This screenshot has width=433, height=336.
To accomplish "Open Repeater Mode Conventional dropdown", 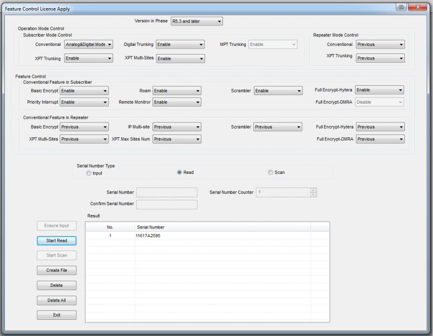I will pyautogui.click(x=380, y=44).
